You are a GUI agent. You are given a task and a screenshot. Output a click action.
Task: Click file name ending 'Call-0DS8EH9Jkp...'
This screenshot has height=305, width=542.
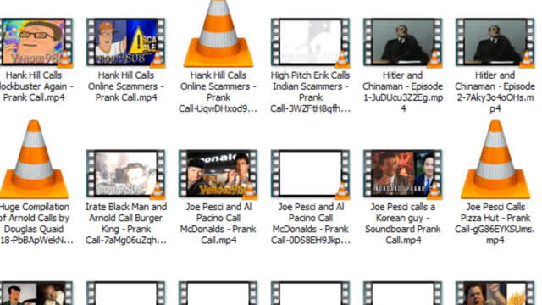pos(311,224)
